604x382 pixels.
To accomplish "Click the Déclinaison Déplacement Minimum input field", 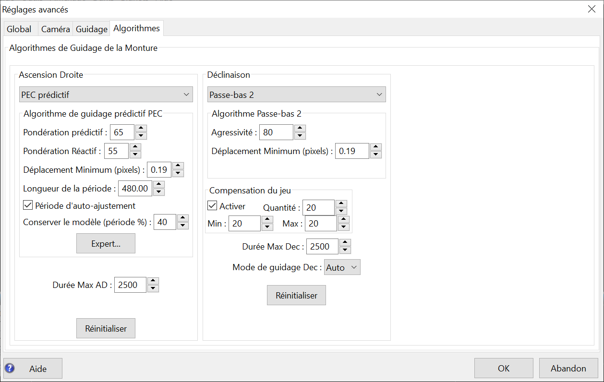I will pyautogui.click(x=352, y=151).
